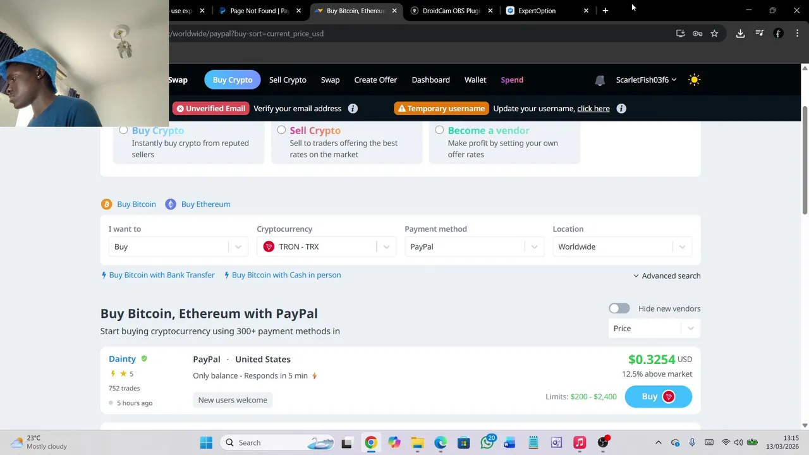This screenshot has width=809, height=455.
Task: Open the Payment method PayPal dropdown
Action: pos(474,246)
